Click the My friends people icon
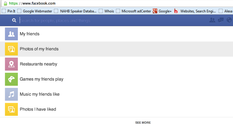This screenshot has width=233, height=127. point(11,34)
